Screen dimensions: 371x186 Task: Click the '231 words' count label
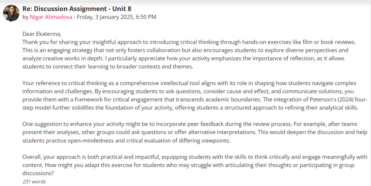coord(34,182)
